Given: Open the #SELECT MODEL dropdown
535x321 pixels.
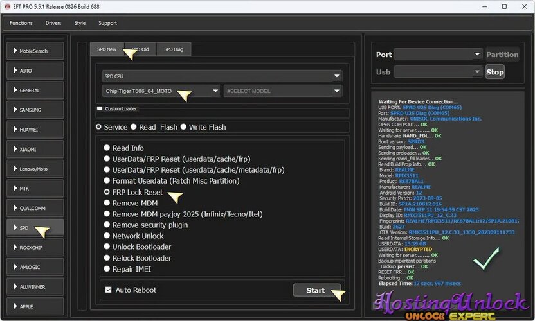Looking at the screenshot, I should coord(282,91).
